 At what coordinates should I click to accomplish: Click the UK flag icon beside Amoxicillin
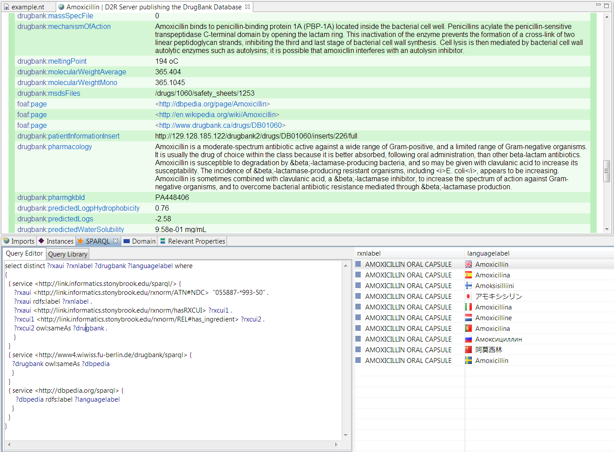pos(468,265)
